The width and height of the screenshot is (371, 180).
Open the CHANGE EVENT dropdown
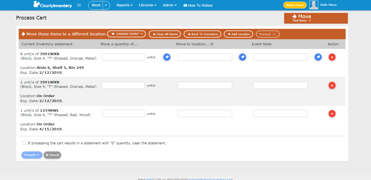tap(126, 34)
